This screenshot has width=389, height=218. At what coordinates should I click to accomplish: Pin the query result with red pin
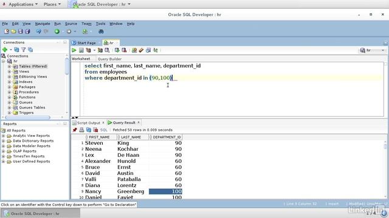(x=75, y=130)
